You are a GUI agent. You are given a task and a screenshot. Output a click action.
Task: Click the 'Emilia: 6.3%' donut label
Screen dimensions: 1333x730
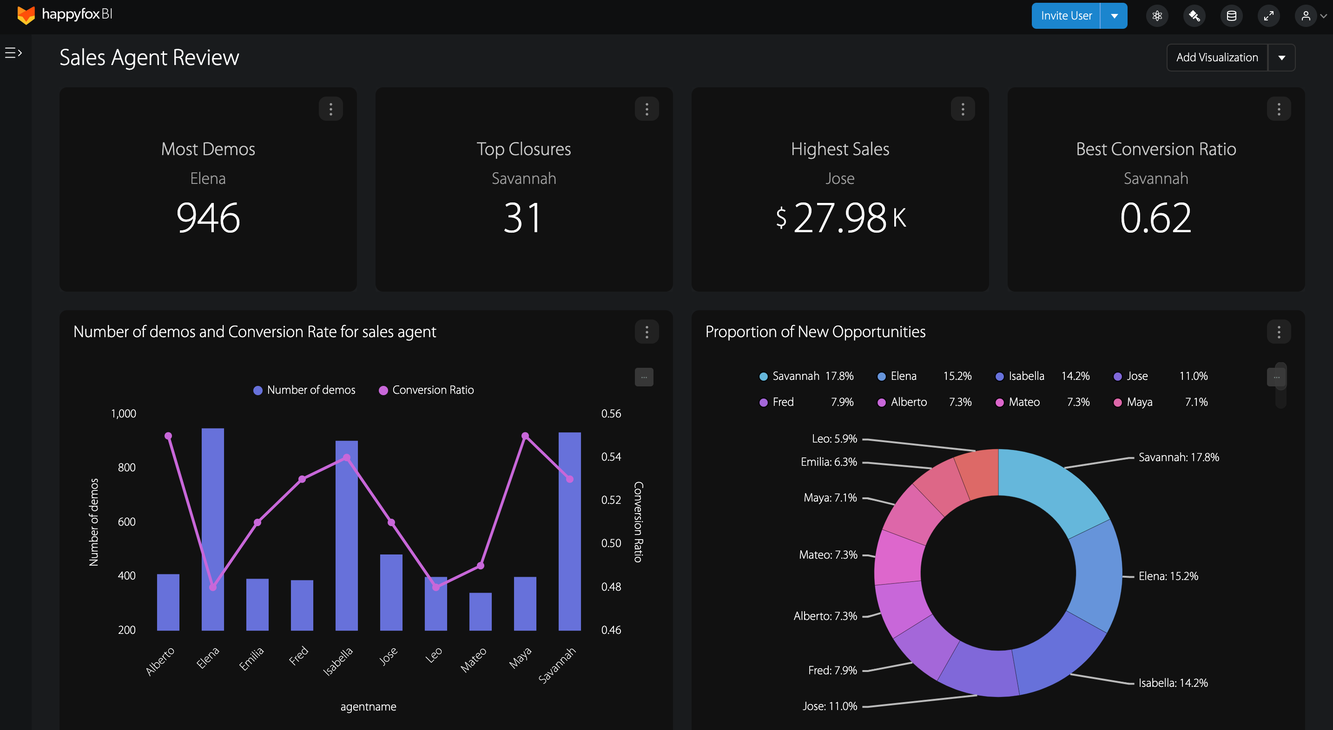point(828,462)
